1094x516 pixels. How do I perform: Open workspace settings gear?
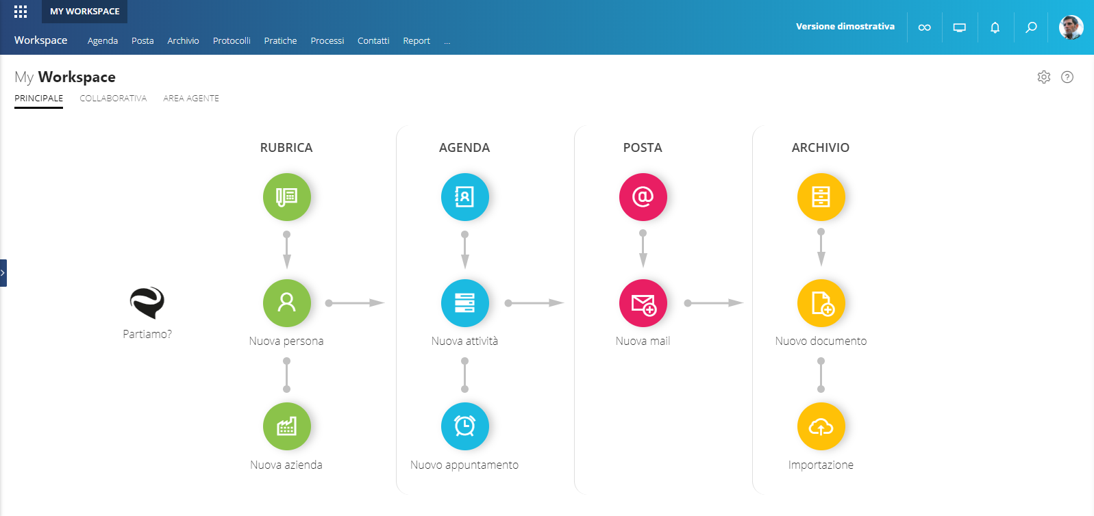[1043, 77]
